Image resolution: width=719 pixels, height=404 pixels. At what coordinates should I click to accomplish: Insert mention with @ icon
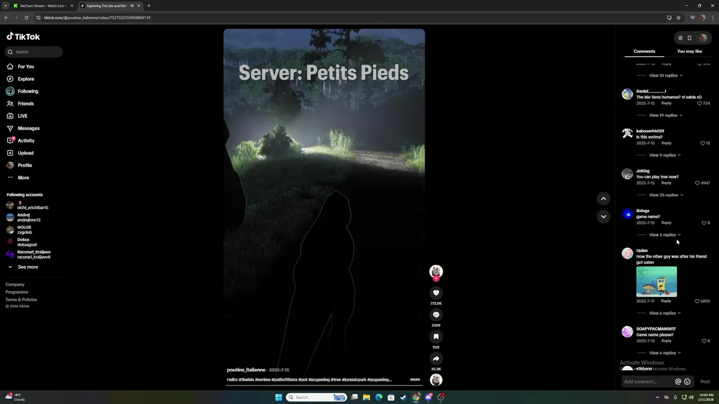pos(678,382)
